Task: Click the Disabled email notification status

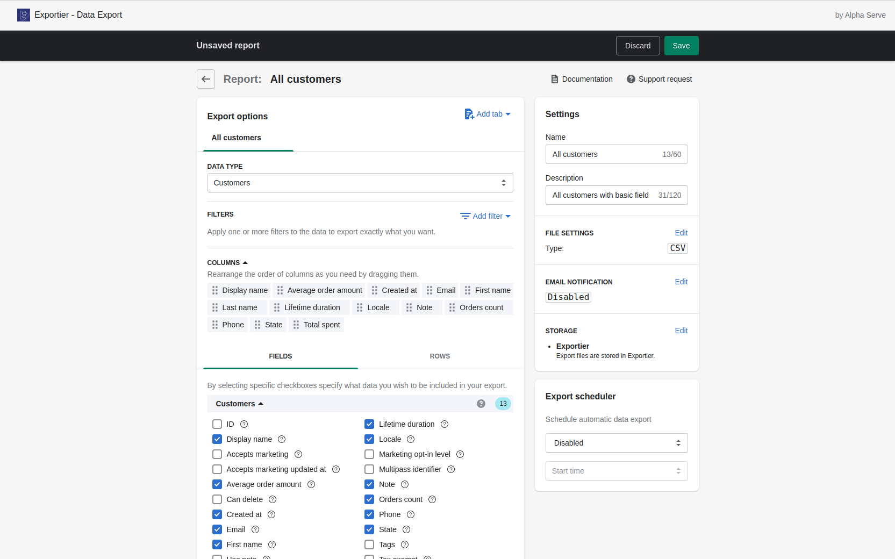Action: tap(568, 297)
